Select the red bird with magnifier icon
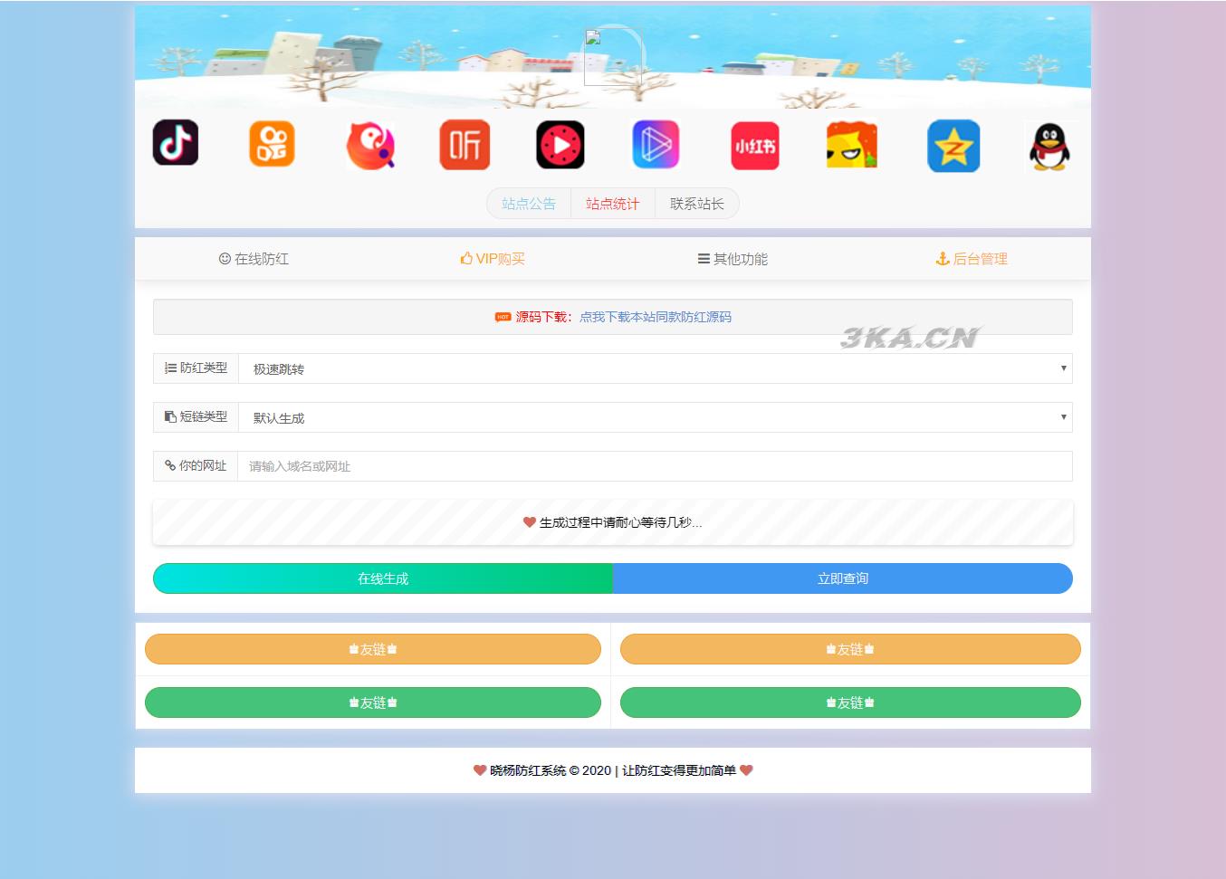This screenshot has height=879, width=1226. point(371,145)
